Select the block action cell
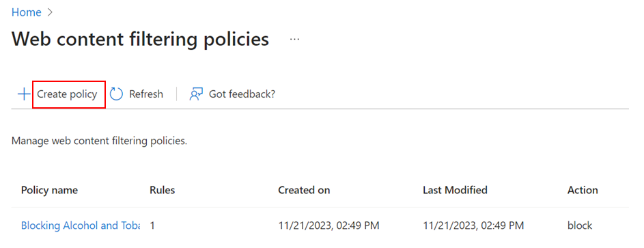644x248 pixels. (580, 225)
